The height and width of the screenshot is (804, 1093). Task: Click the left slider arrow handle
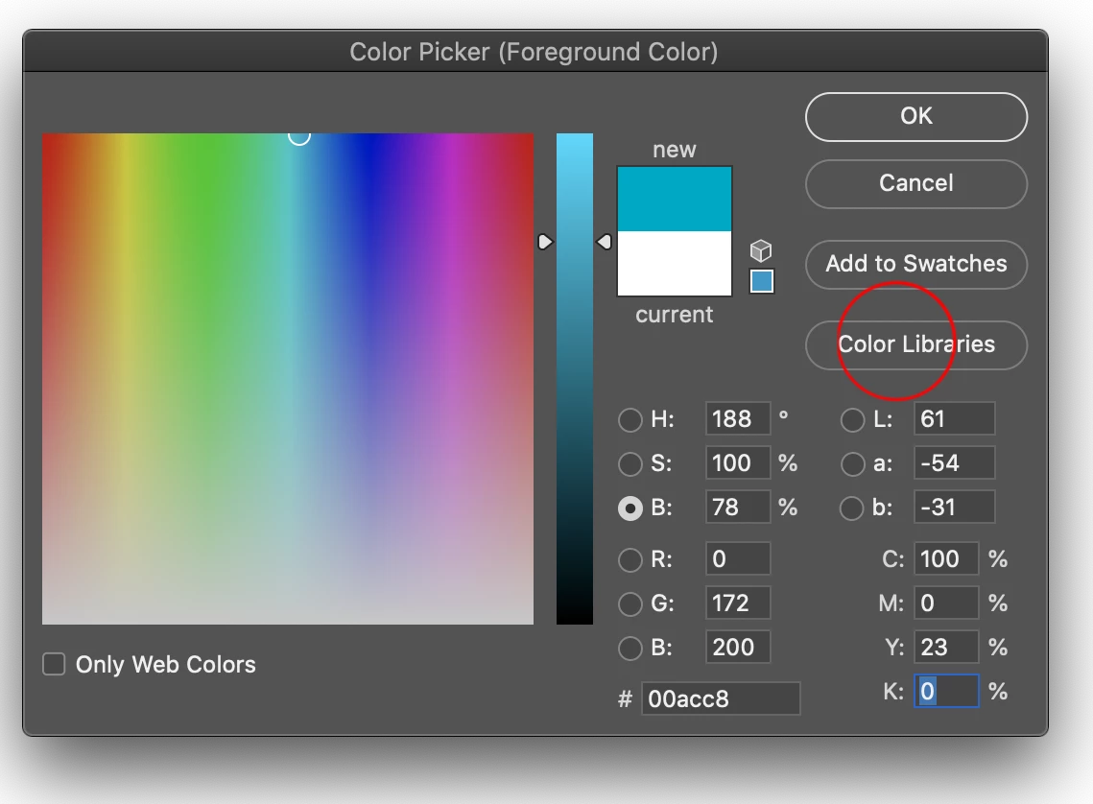pyautogui.click(x=545, y=242)
